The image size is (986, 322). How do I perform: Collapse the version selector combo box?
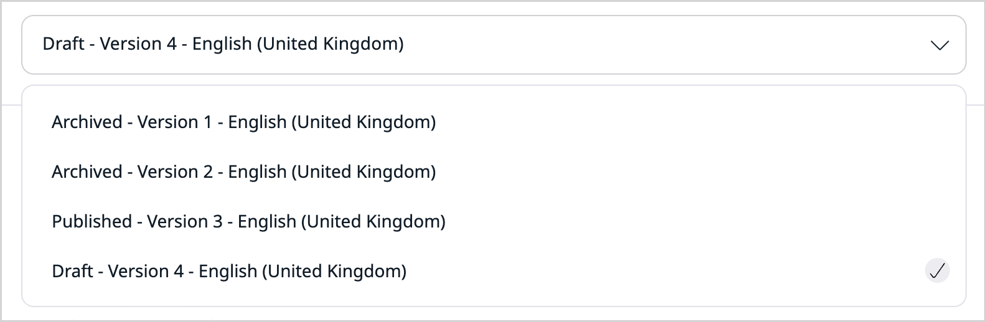(939, 45)
